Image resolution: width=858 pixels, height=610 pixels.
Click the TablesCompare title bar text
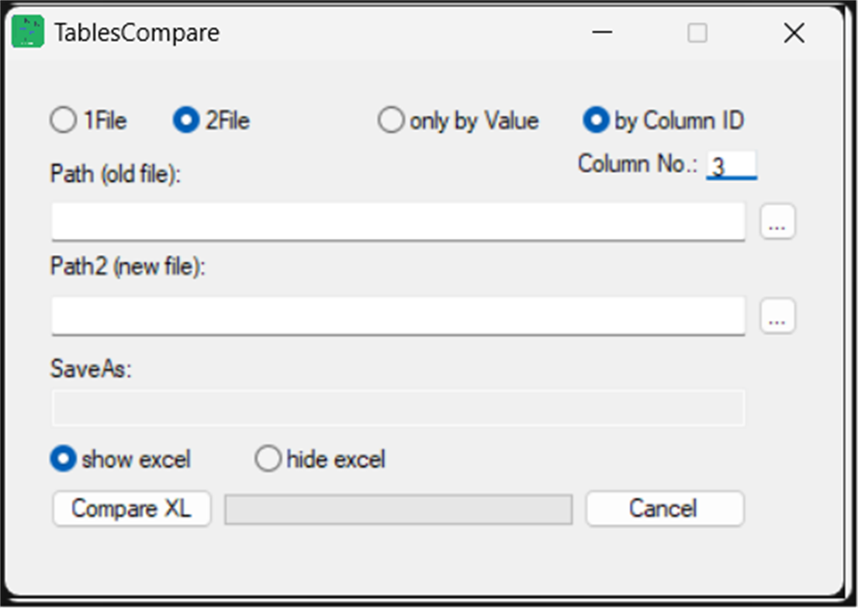point(137,33)
